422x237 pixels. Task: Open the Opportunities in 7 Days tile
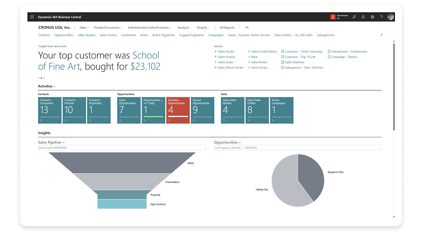153,110
